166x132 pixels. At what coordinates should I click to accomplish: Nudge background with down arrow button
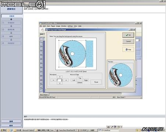(60, 83)
